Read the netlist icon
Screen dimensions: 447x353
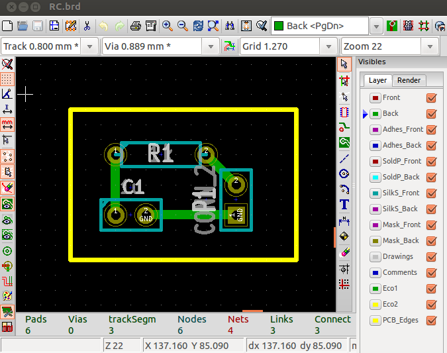point(246,26)
